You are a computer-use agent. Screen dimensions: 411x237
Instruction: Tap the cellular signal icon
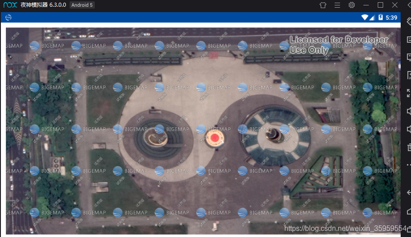coord(372,18)
